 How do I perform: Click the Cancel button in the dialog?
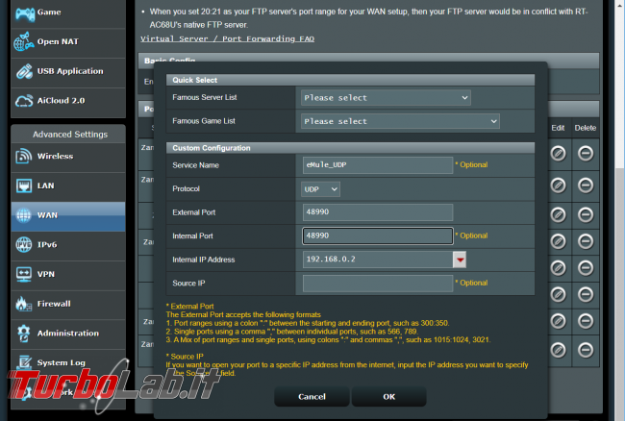point(312,397)
